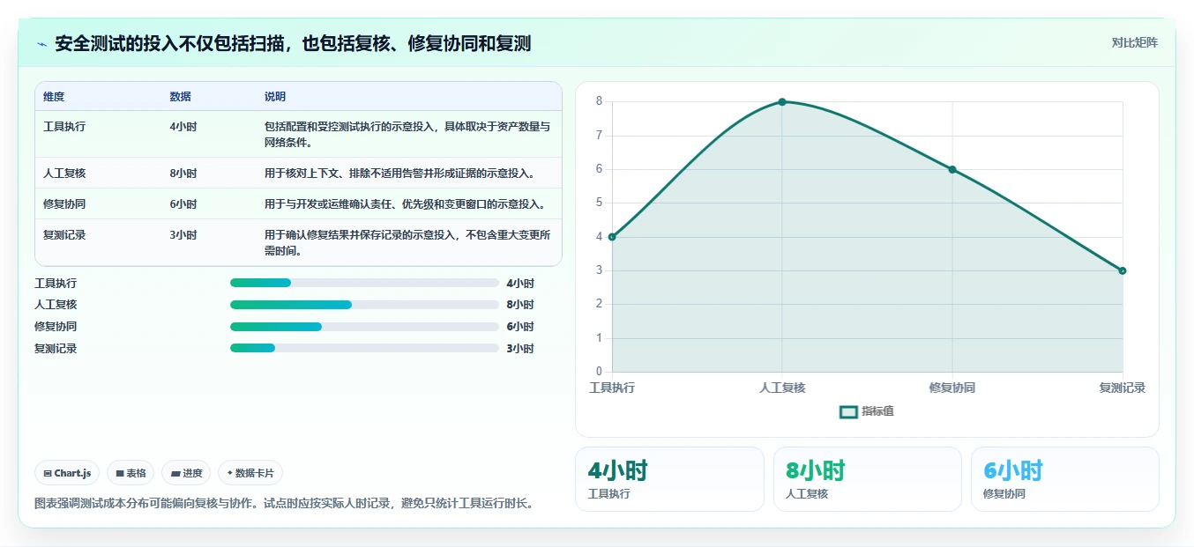This screenshot has width=1194, height=547.
Task: Click the 复测记录 label left of its progress bar
Action: coord(56,349)
